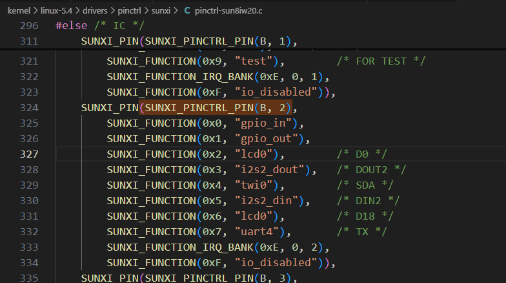Click the /* FOR TEST */ comment
Viewport: 506px width, 283px height.
coord(371,61)
